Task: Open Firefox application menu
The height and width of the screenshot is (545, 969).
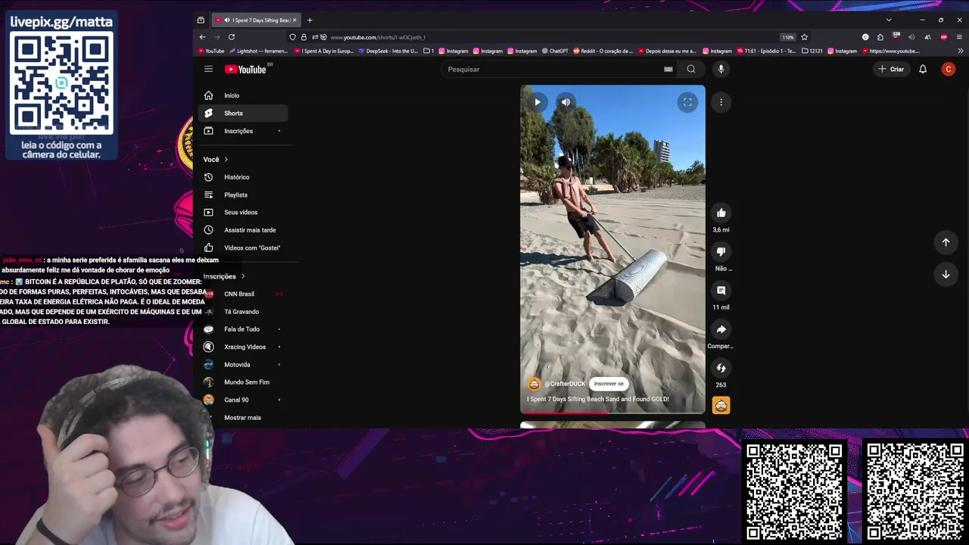Action: click(x=960, y=37)
